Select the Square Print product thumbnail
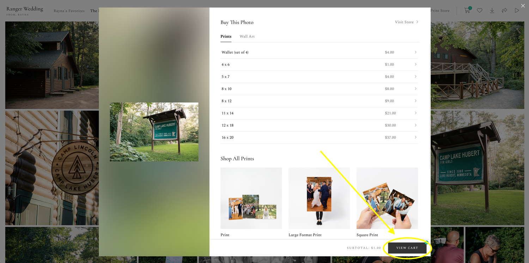 point(387,198)
